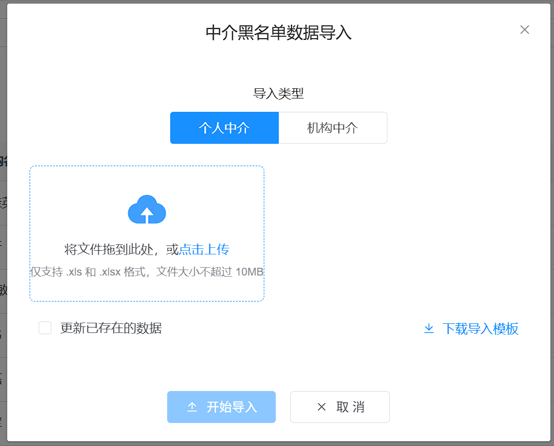Cancel the import with 取消 button
554x446 pixels.
point(340,407)
